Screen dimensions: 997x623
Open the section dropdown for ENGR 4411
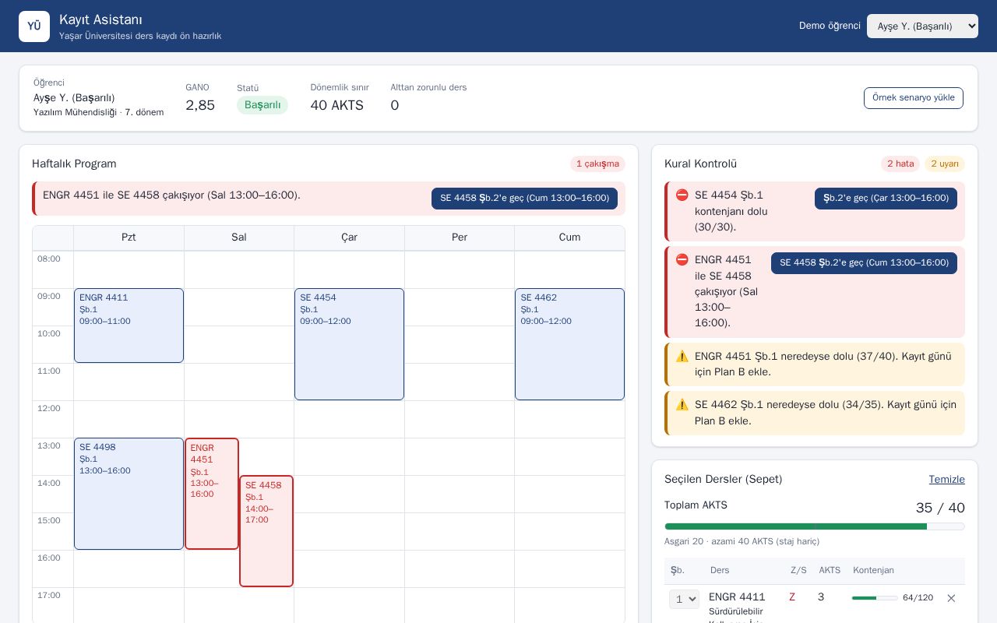tap(684, 599)
